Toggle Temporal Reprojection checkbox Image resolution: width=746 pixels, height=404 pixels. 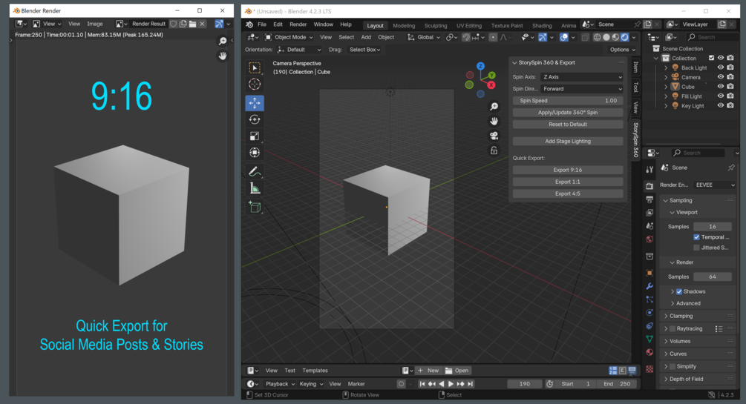click(x=696, y=237)
